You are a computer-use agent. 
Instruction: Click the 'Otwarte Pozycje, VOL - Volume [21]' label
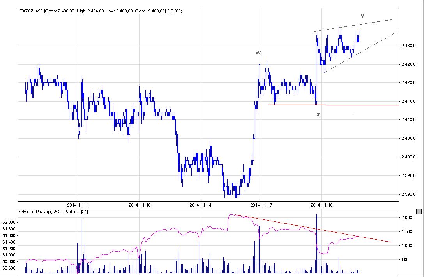pos(53,212)
